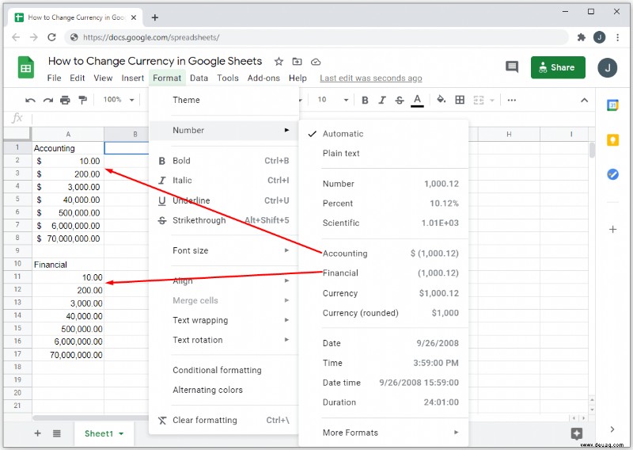Open a new browser tab

pos(155,17)
